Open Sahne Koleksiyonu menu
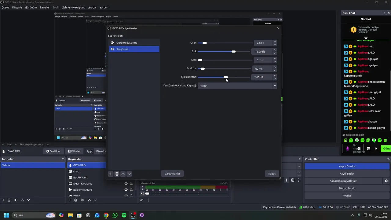The width and height of the screenshot is (391, 220). tap(74, 7)
